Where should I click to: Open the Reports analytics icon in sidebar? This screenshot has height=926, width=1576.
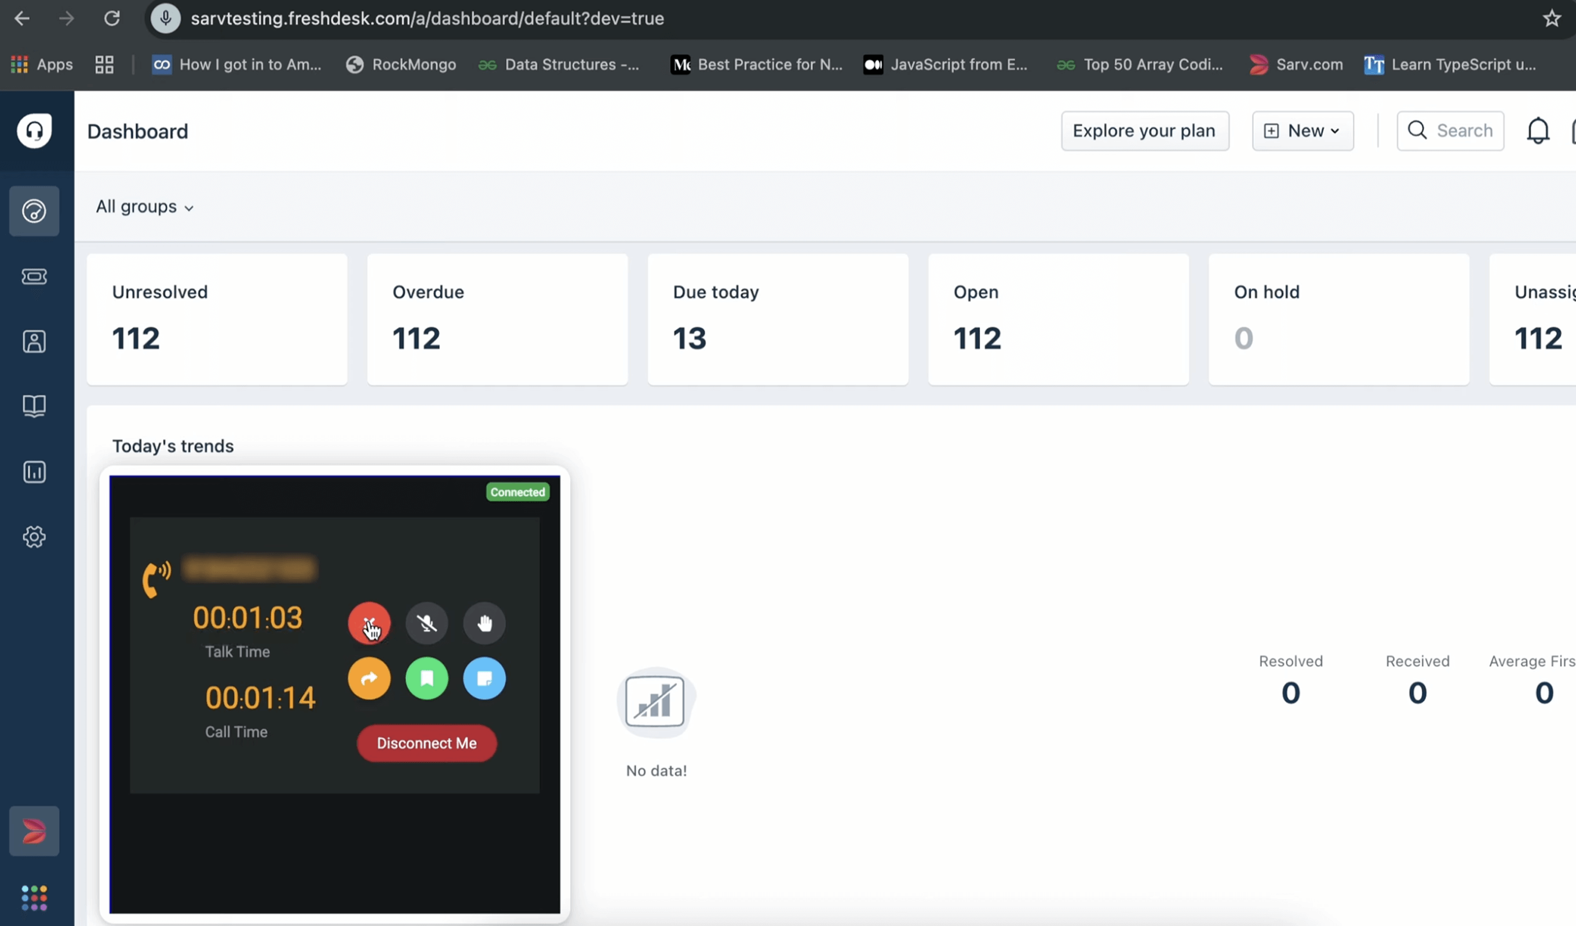coord(34,472)
